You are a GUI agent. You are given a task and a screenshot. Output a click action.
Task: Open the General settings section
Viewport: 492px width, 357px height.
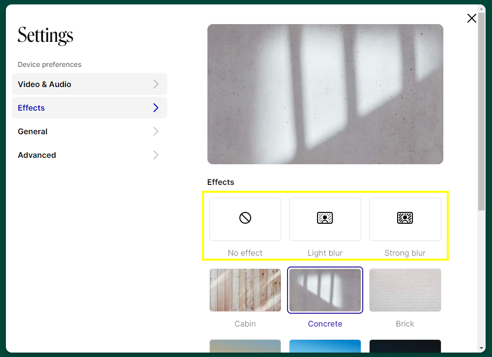point(89,131)
